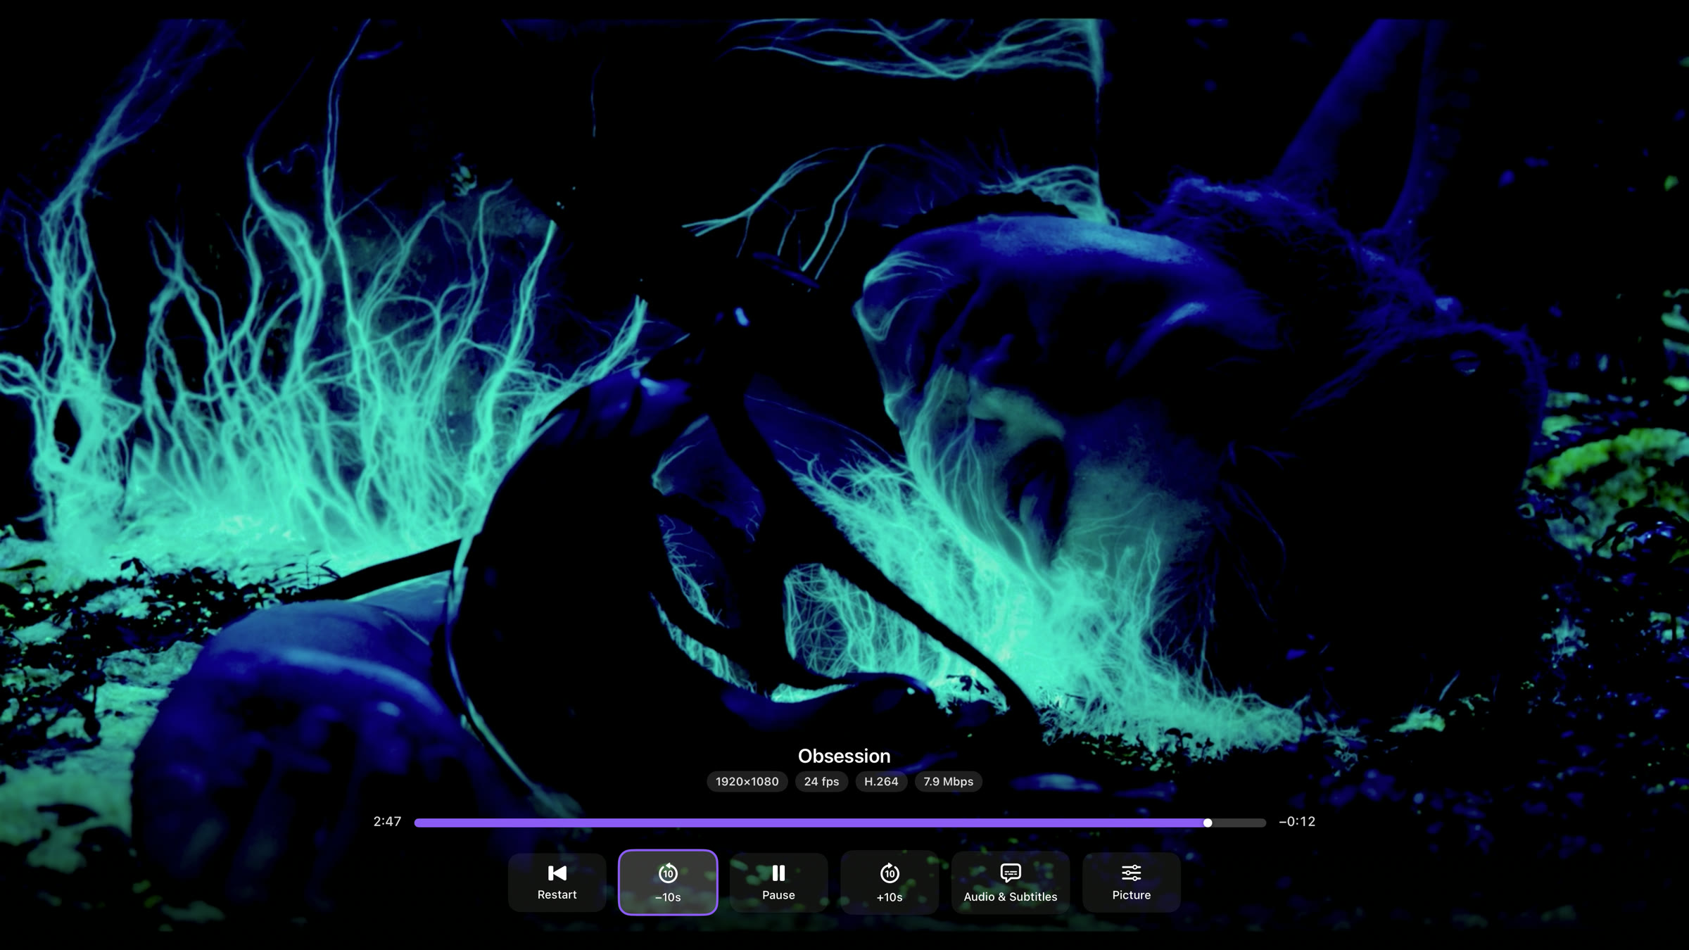The width and height of the screenshot is (1689, 950).
Task: Click the 7.9 Mbps bitrate badge
Action: [948, 782]
